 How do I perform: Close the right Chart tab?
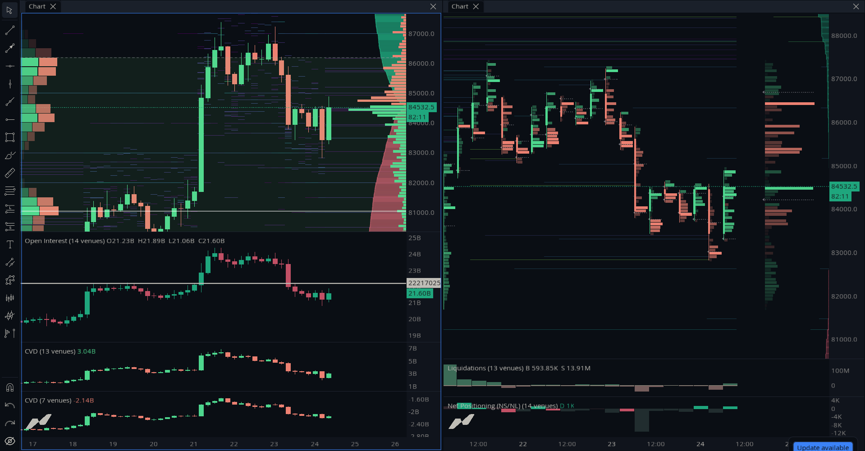pyautogui.click(x=476, y=6)
